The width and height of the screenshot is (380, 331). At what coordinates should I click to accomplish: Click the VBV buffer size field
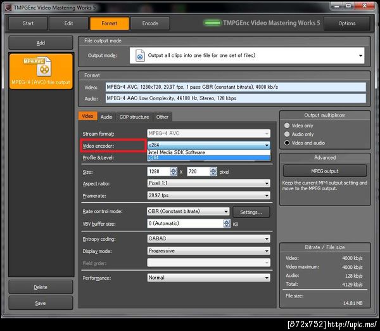point(185,223)
